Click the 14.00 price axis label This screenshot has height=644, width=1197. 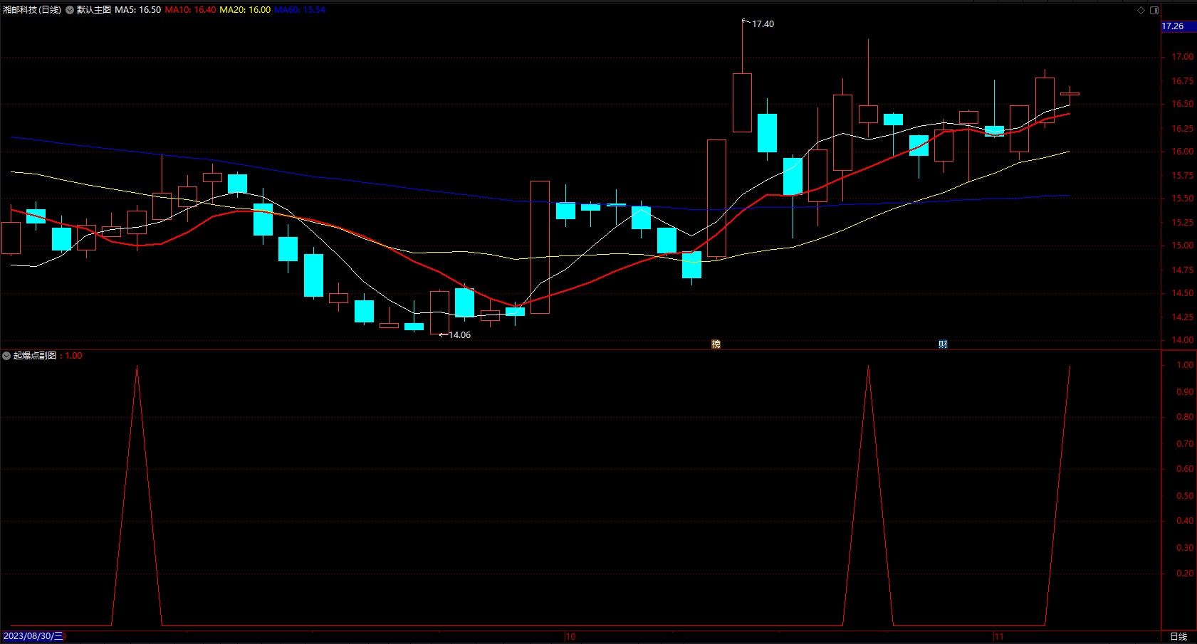point(1183,340)
